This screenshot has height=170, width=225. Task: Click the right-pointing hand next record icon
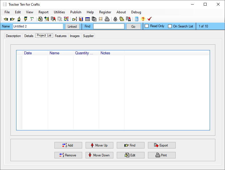[x=12, y=19]
